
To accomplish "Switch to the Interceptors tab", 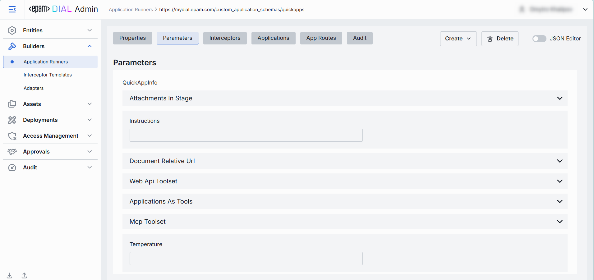I will (225, 38).
